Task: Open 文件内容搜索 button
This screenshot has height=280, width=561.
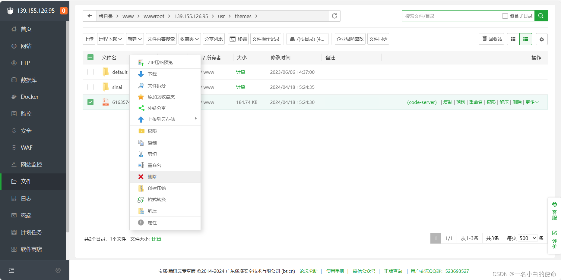Action: (x=161, y=39)
